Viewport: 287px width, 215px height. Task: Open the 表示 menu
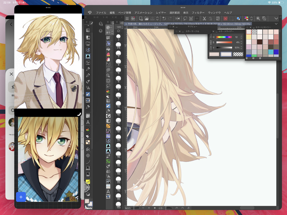[x=186, y=13]
